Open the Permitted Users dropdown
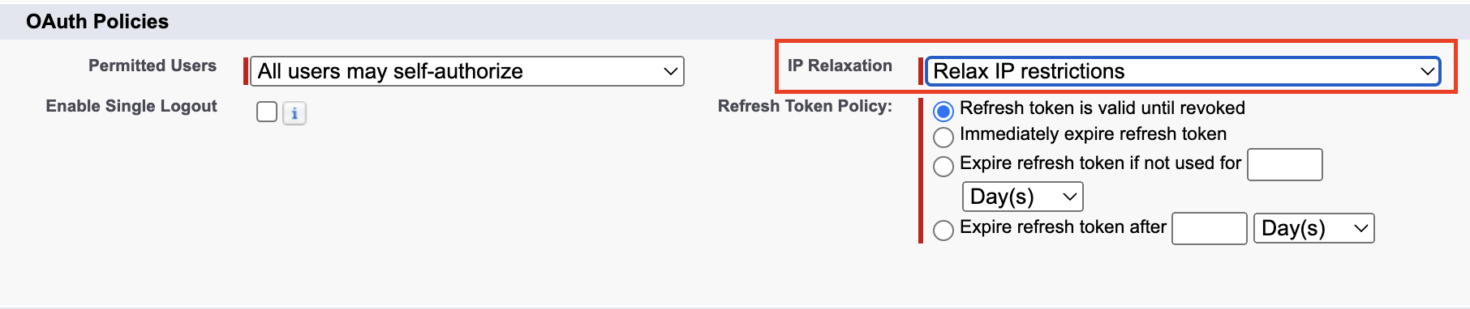1470x309 pixels. click(467, 71)
